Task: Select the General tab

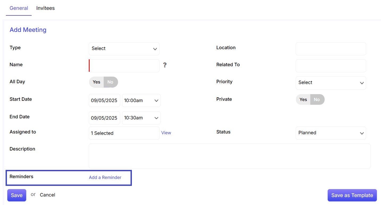Action: (19, 8)
